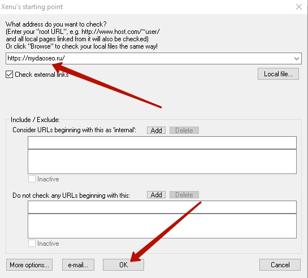This screenshot has height=278, width=308.
Task: Cancel the starting point dialog
Action: point(280,265)
